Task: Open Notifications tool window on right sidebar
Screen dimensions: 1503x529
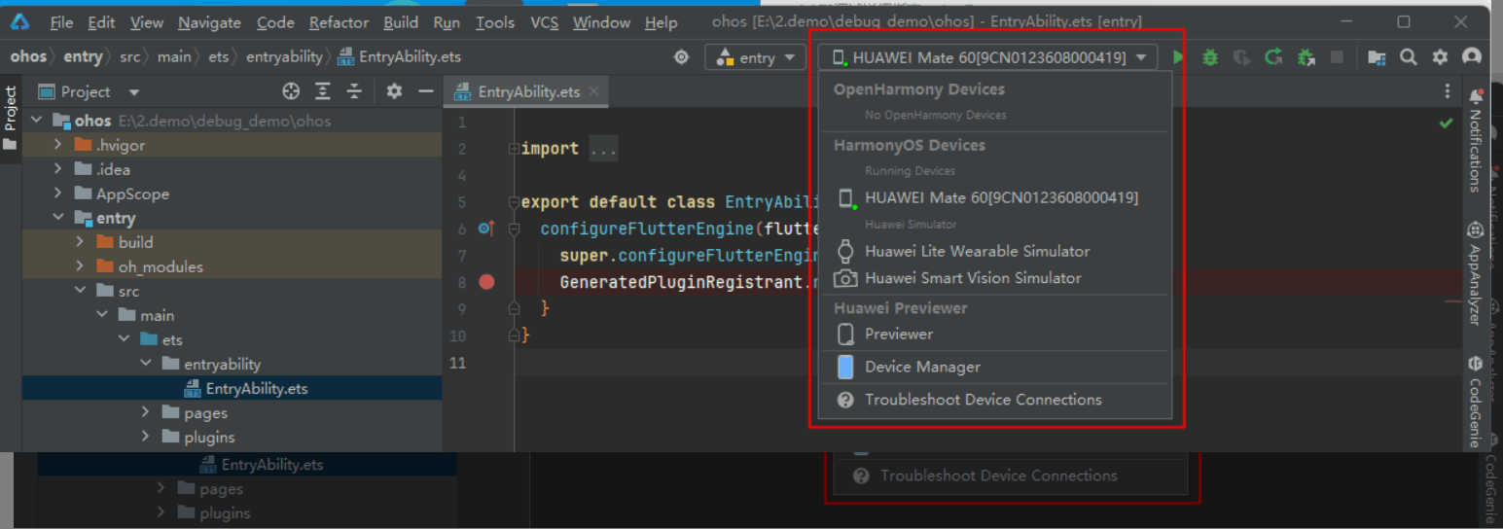Action: coord(1477,139)
